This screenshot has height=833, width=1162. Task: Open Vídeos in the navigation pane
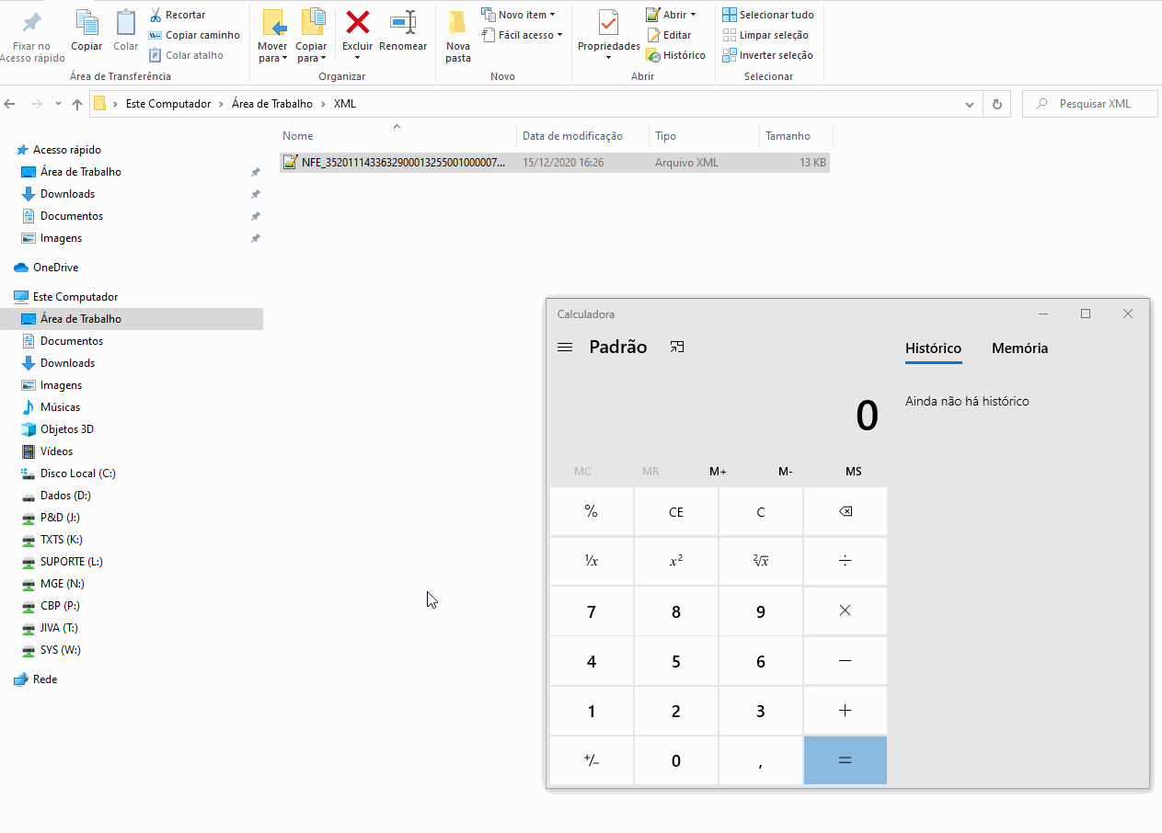tap(56, 451)
